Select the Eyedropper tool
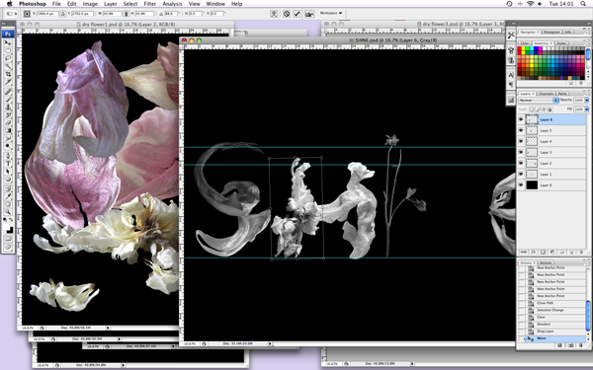The height and width of the screenshot is (370, 593). point(8,195)
